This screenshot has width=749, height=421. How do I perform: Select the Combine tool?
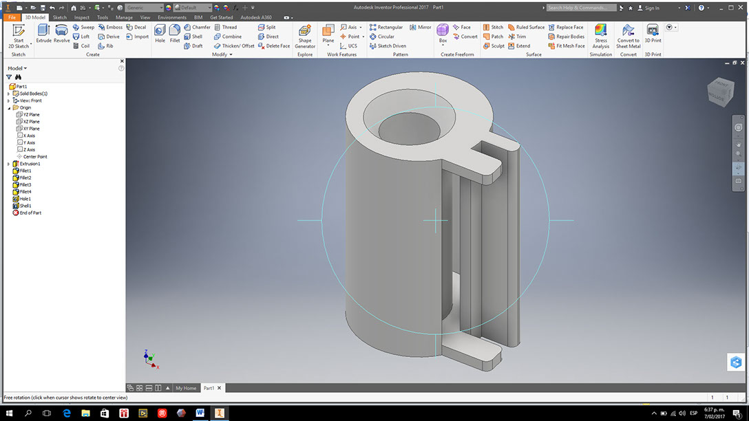coord(227,36)
